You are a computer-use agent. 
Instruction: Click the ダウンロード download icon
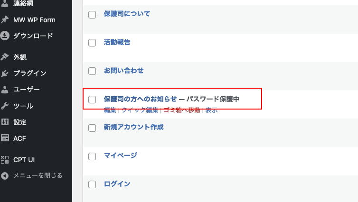[5, 36]
